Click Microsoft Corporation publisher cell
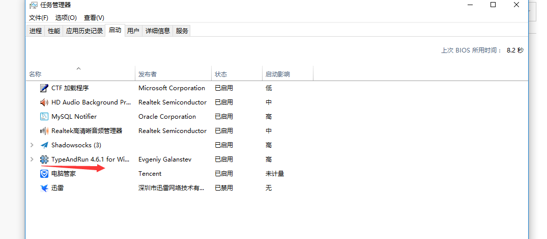Screen dimensions: 547x239 point(171,88)
